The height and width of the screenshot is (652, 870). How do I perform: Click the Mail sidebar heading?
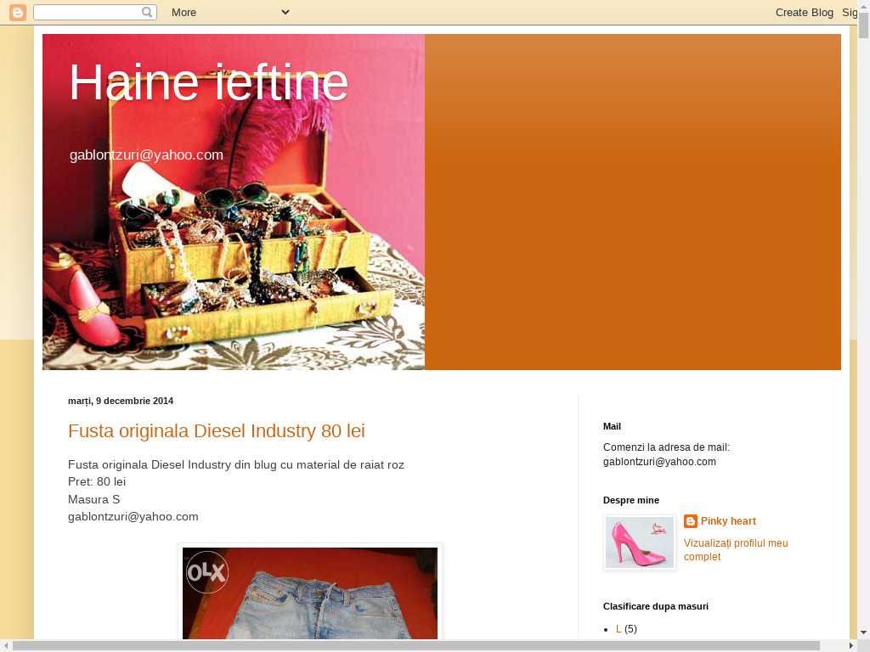(x=612, y=426)
